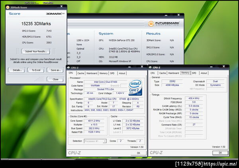Select Memory tab in right CPU-Z

pos(185,73)
